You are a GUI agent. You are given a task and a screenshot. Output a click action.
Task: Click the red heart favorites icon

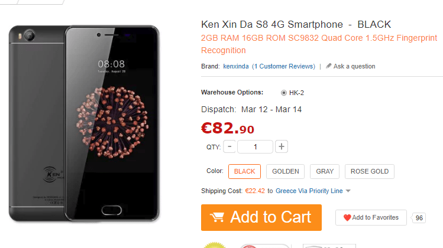(347, 217)
